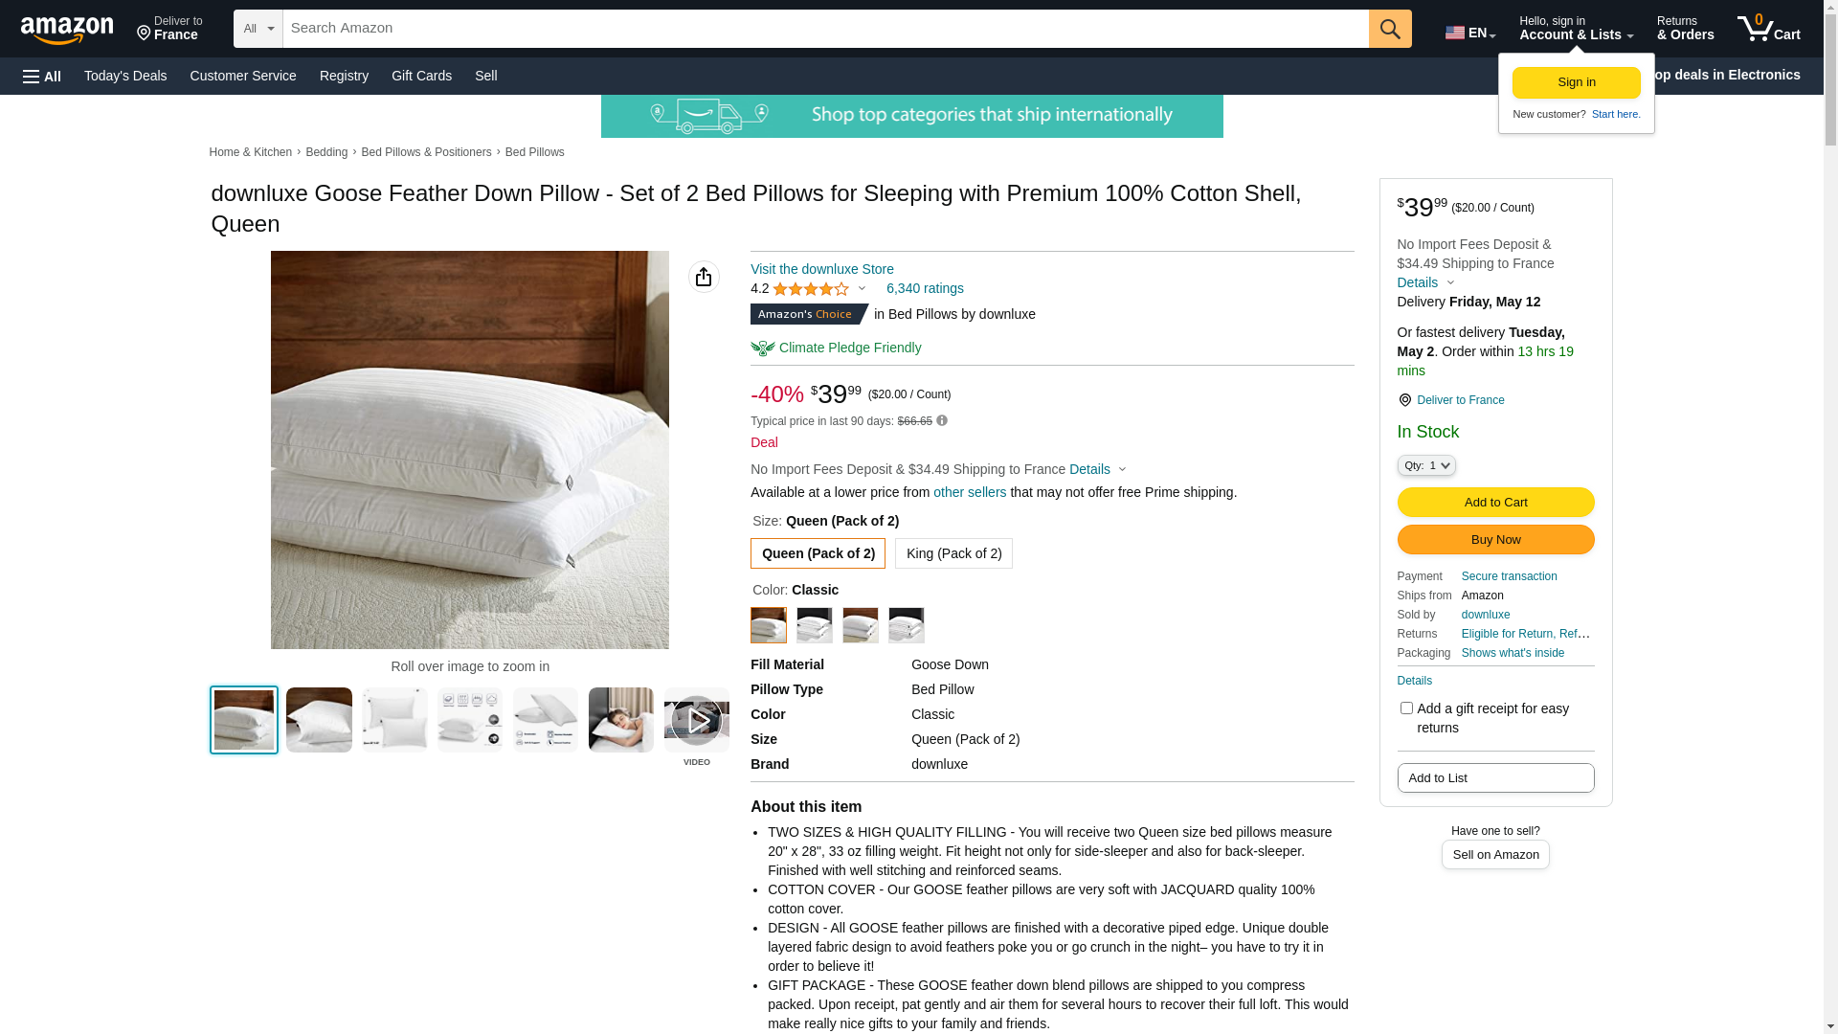Viewport: 1838px width, 1034px height.
Task: Click the Add to Cart button
Action: coord(1495,503)
